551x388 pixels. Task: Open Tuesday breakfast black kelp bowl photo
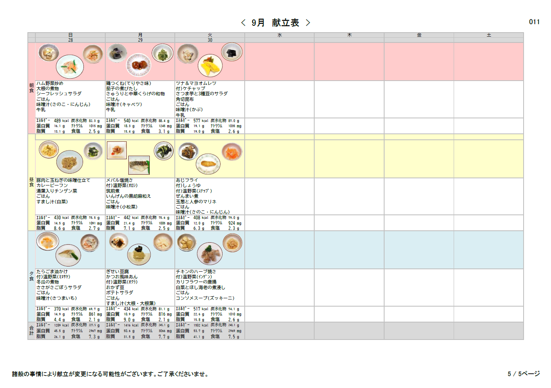click(232, 52)
